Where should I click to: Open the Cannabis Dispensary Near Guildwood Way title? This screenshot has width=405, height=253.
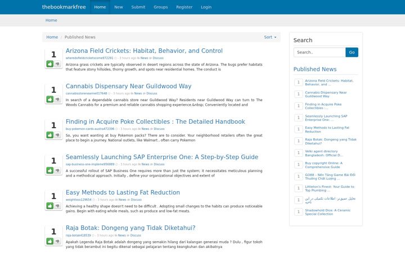pos(128,86)
